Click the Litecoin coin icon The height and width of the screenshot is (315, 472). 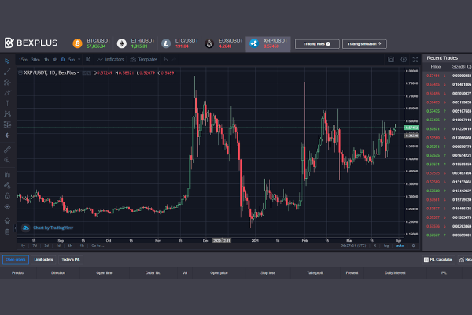pyautogui.click(x=165, y=43)
